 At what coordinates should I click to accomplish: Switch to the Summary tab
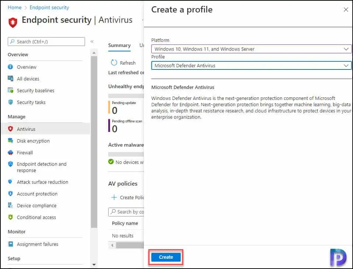click(119, 46)
